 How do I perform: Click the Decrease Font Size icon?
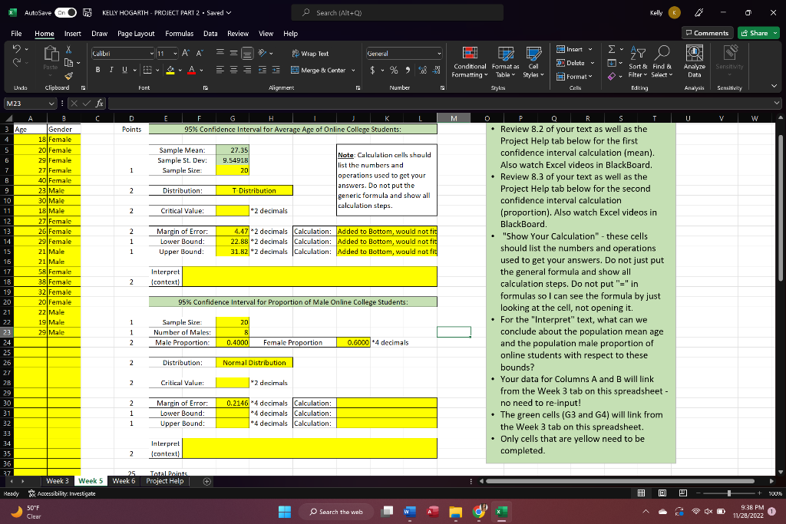coord(199,53)
